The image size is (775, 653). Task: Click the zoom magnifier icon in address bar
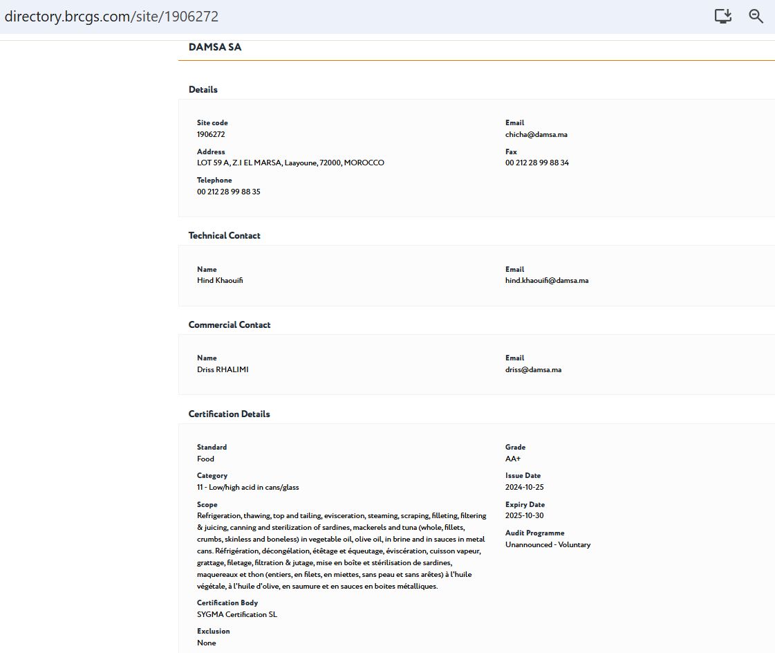(756, 16)
